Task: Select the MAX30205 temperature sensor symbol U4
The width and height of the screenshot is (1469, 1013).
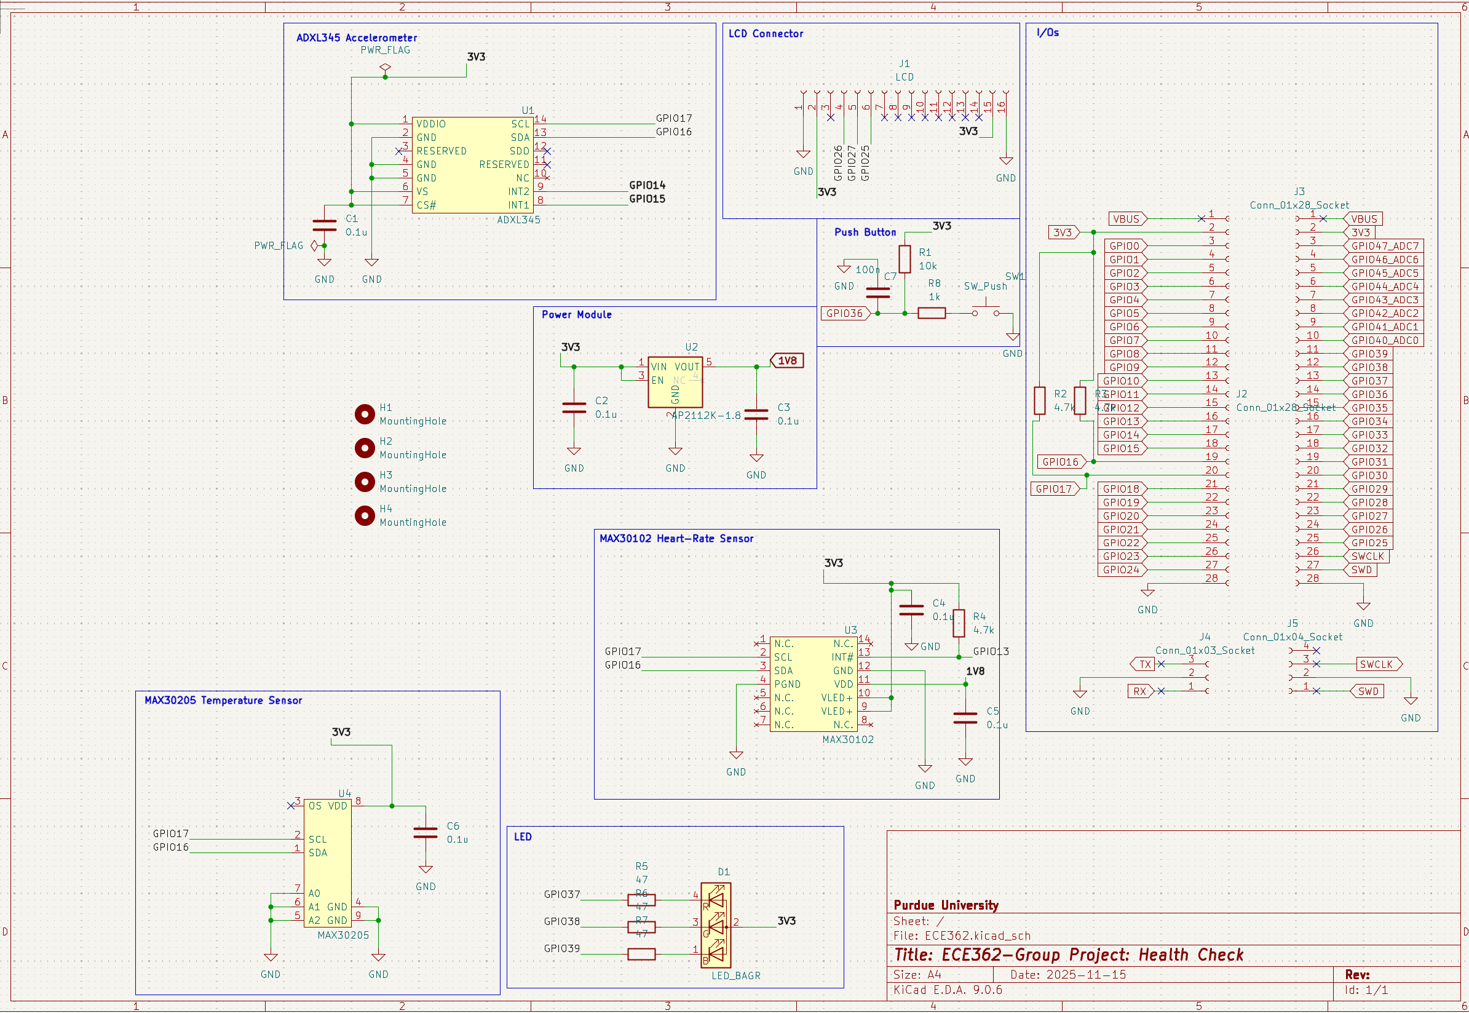Action: (328, 863)
